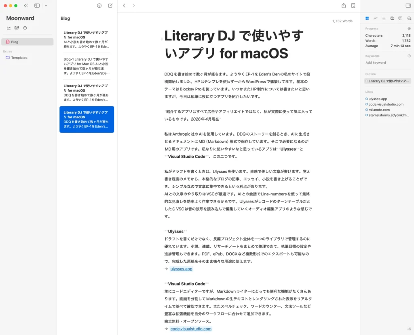Select the Revision check icon in dashboard bar
414x335 pixels.
tap(409, 18)
